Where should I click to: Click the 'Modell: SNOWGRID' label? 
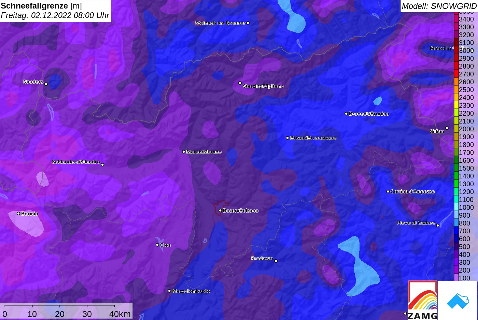(x=439, y=6)
